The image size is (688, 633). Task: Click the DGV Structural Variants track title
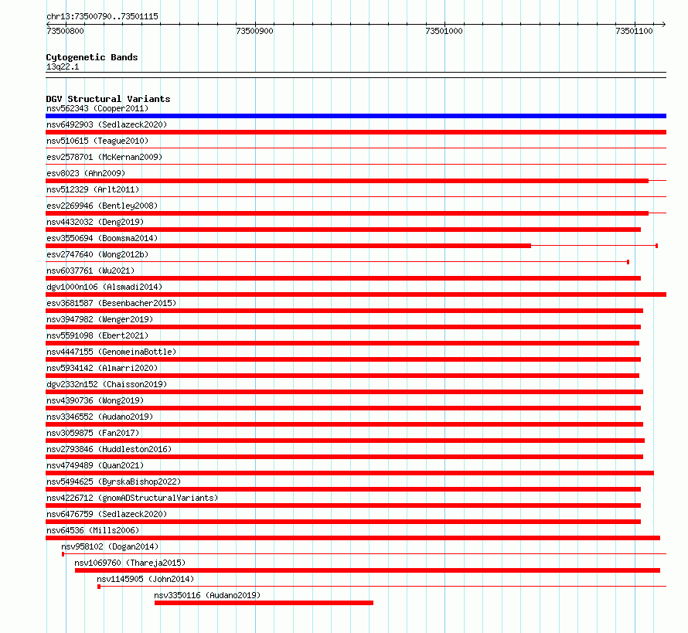click(108, 99)
